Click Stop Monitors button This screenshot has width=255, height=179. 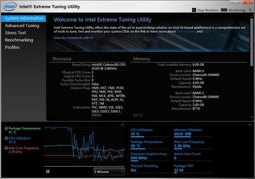point(205,10)
